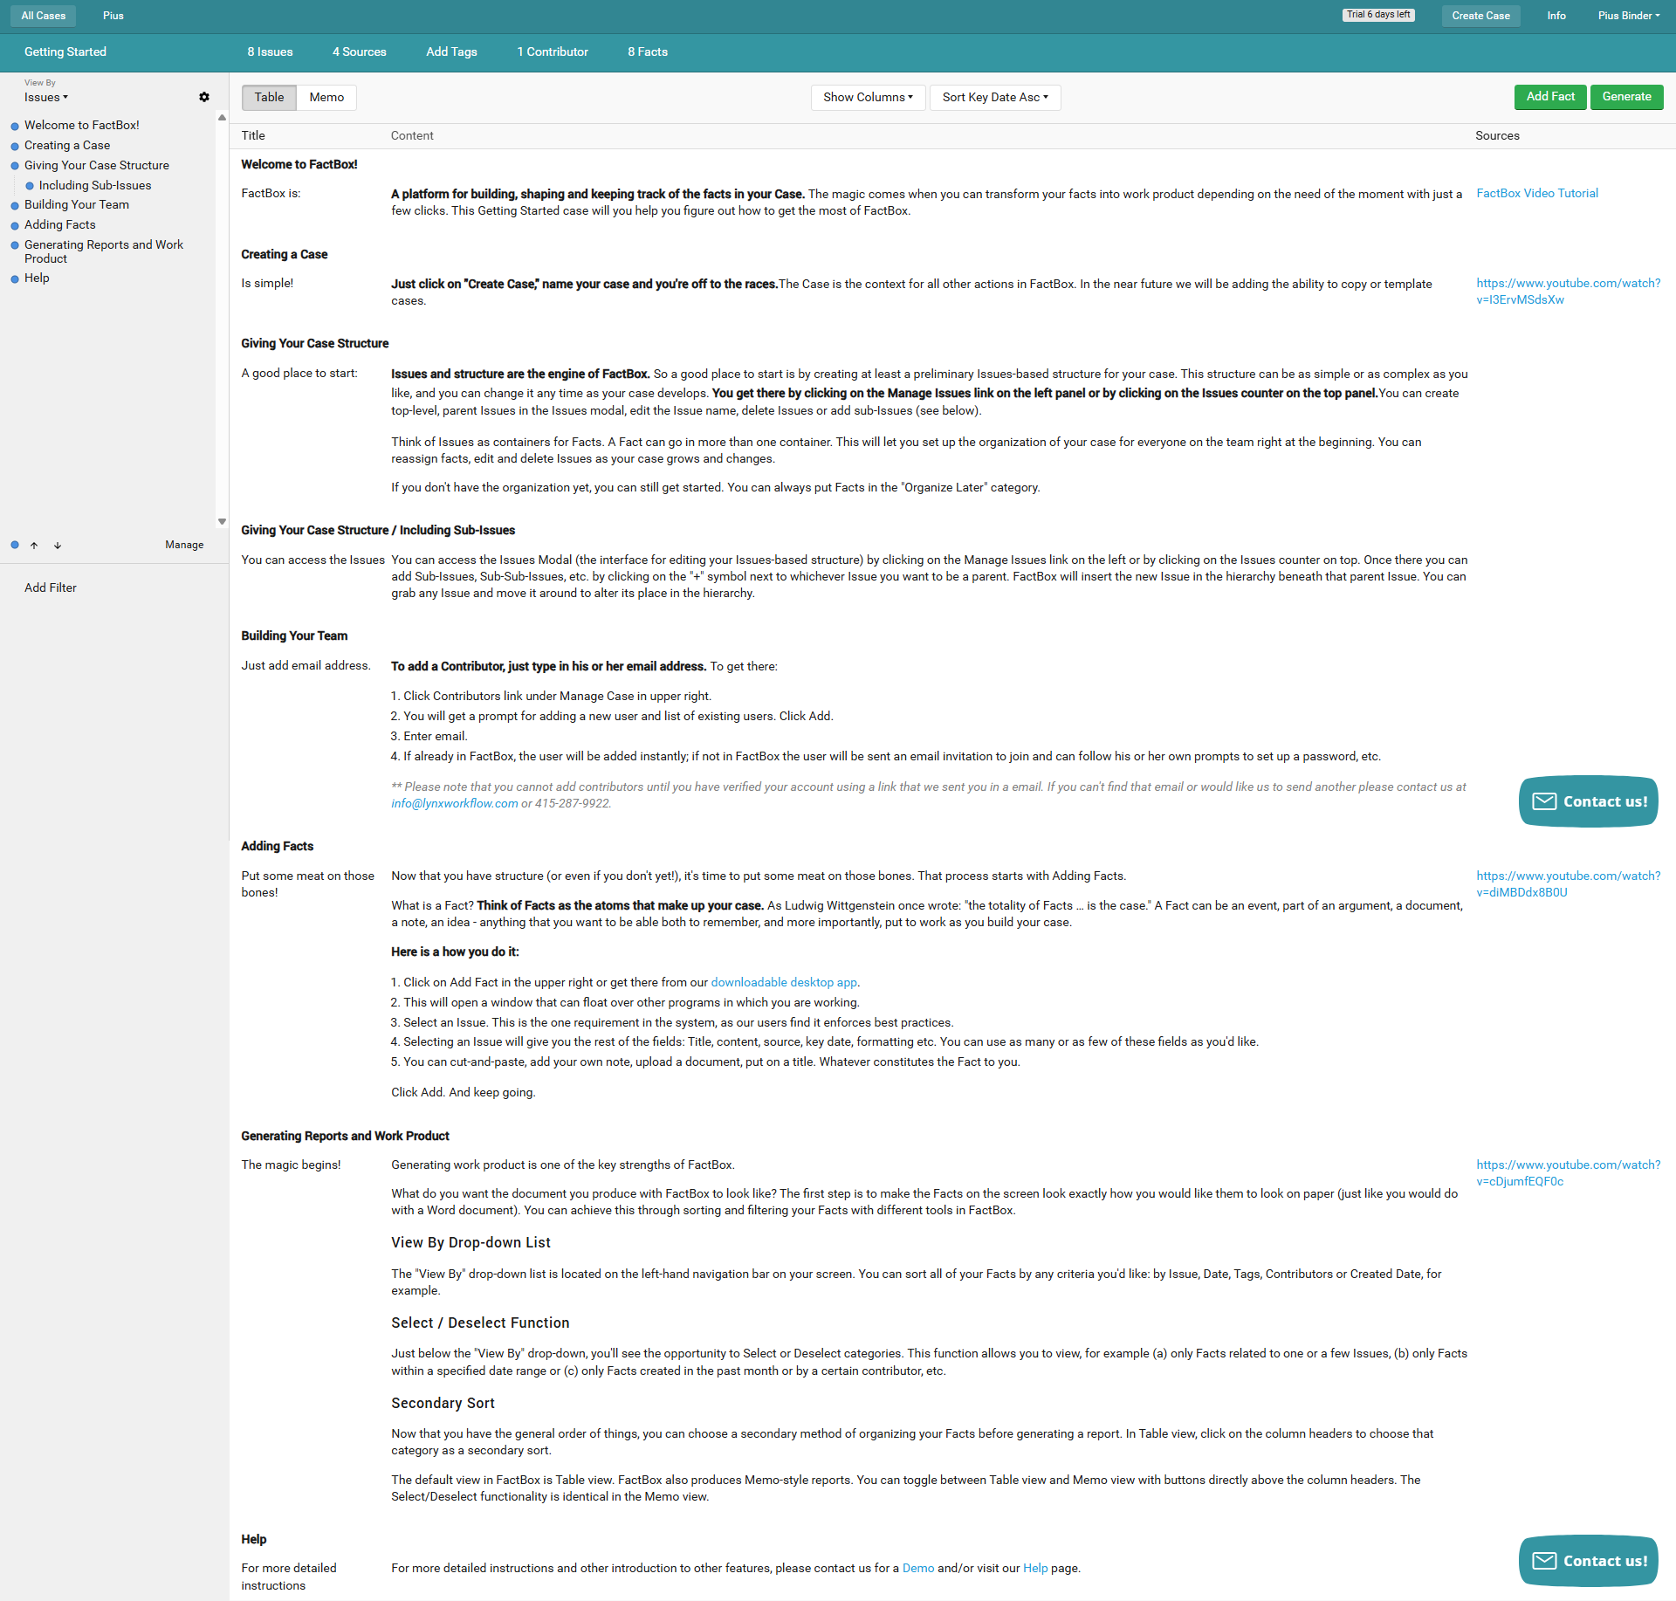This screenshot has width=1676, height=1601.
Task: Open the Pius case tab
Action: pos(113,16)
